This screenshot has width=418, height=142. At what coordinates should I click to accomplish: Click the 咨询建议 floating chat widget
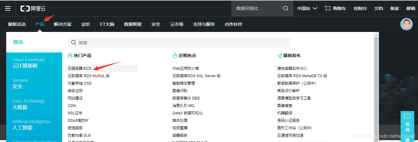[x=407, y=126]
